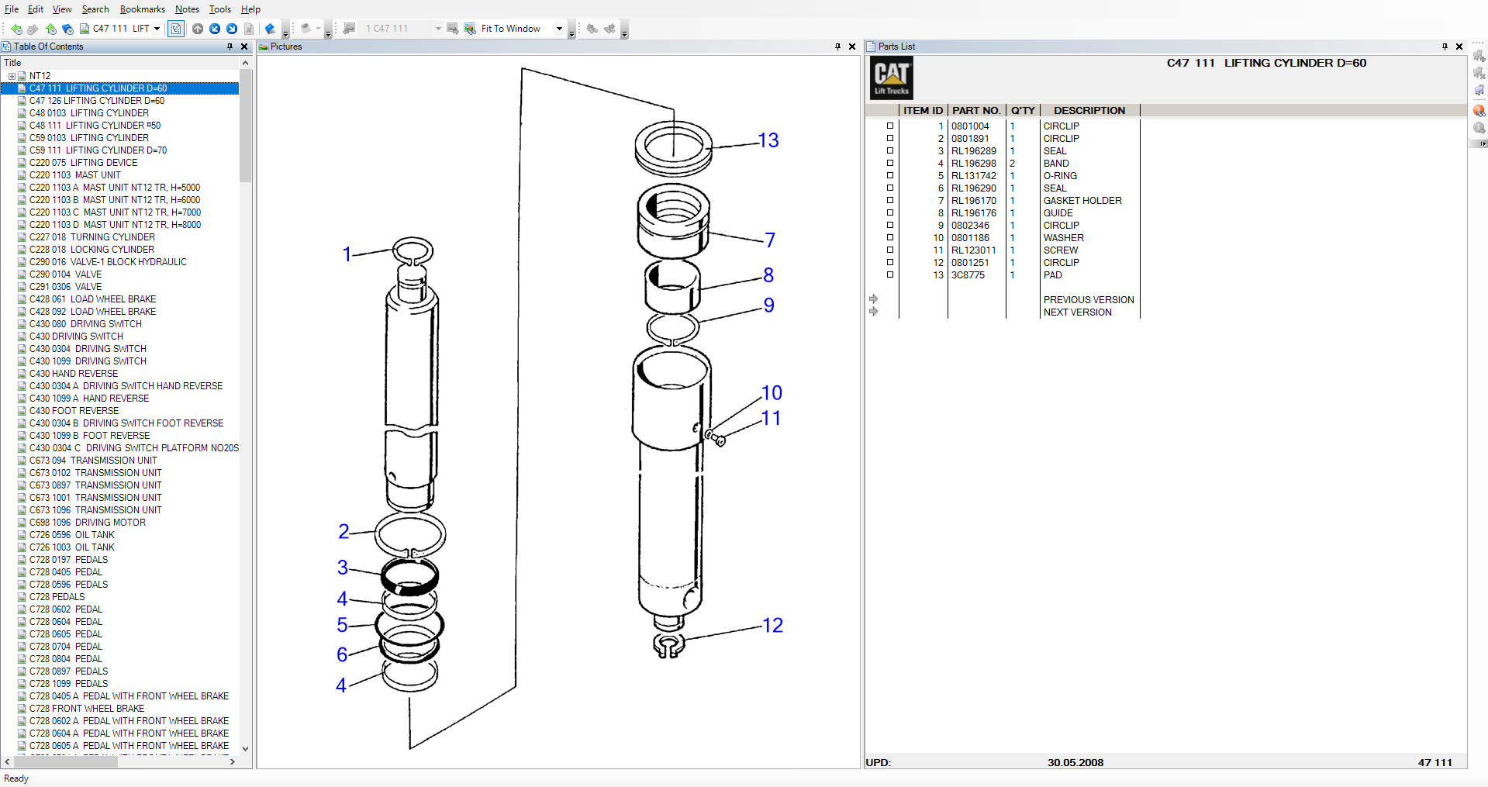The height and width of the screenshot is (787, 1488).
Task: Open the Tools menu
Action: [219, 9]
